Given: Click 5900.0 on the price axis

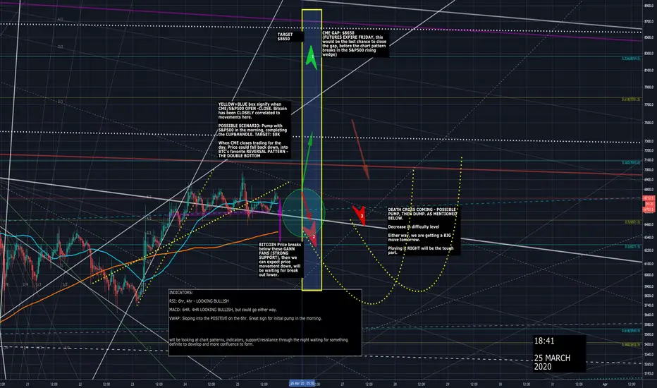Looking at the screenshot, I should (649, 286).
